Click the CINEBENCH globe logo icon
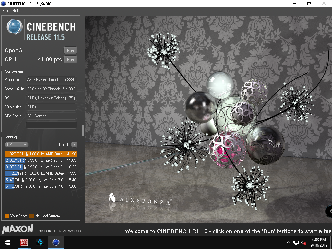This screenshot has height=249, width=332. tap(15, 27)
